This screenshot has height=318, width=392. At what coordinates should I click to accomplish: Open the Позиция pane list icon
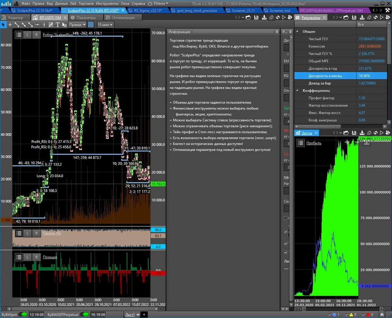19,257
